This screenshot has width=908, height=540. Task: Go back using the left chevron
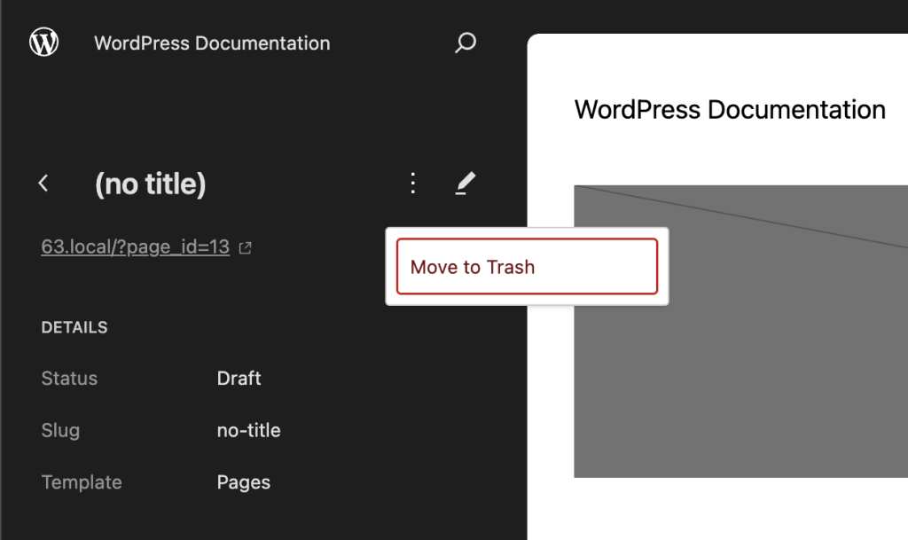click(43, 184)
